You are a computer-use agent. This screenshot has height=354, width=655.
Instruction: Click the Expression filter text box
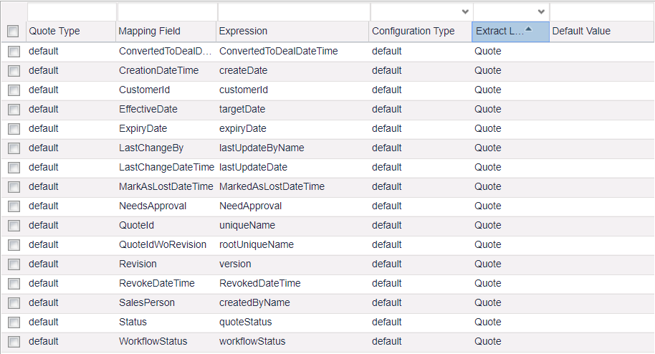point(293,12)
